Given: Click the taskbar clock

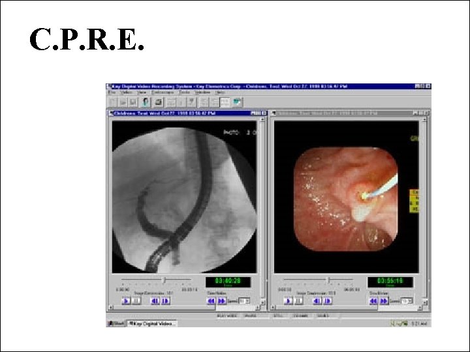Looking at the screenshot, I should [418, 323].
